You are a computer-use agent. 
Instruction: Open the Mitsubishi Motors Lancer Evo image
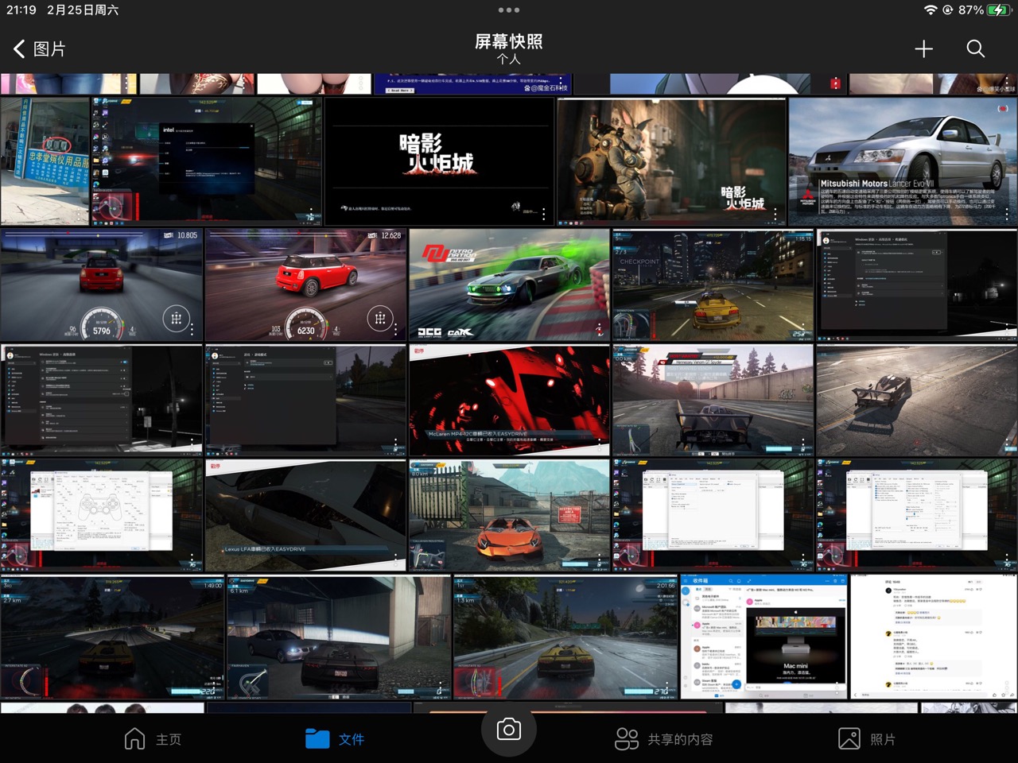(903, 161)
